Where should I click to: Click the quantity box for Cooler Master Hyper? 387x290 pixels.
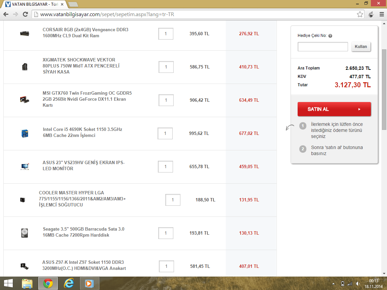click(x=173, y=200)
